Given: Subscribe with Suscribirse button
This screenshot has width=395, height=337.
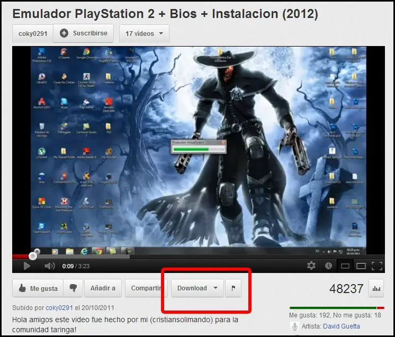Looking at the screenshot, I should (83, 33).
